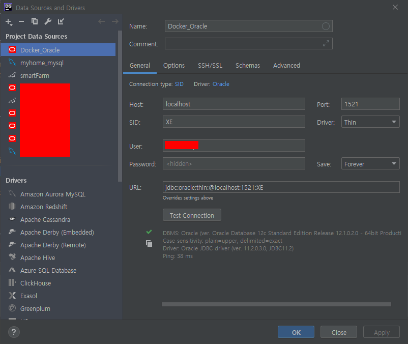Switch to the Options tab
Image resolution: width=408 pixels, height=344 pixels.
[x=174, y=65]
